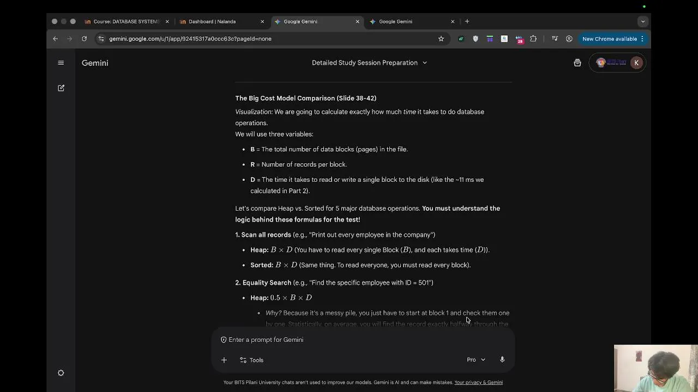Open the account avatar K
This screenshot has width=698, height=392.
(636, 63)
